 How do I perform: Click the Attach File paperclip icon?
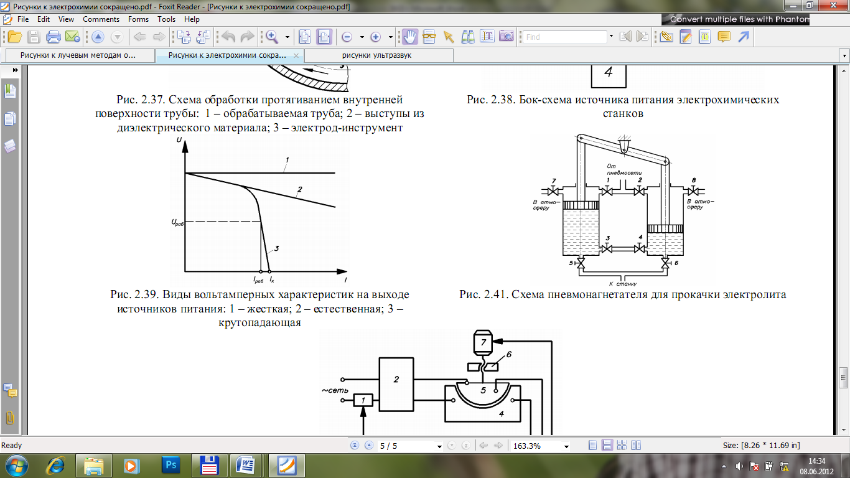click(666, 37)
